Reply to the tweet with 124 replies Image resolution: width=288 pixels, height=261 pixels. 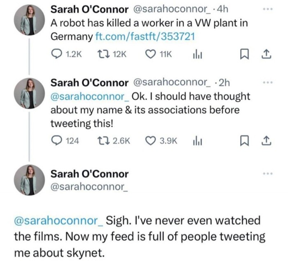pyautogui.click(x=56, y=141)
